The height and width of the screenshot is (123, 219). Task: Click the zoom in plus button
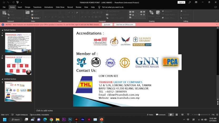[x=209, y=115]
